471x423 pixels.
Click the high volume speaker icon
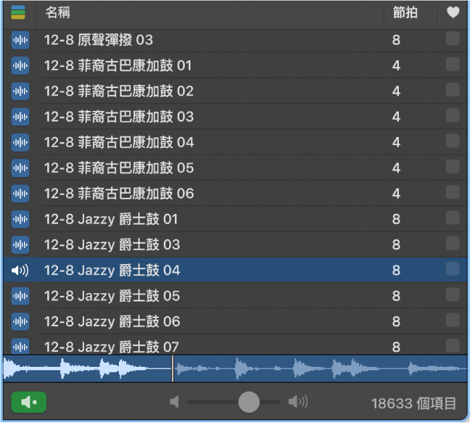pyautogui.click(x=298, y=402)
